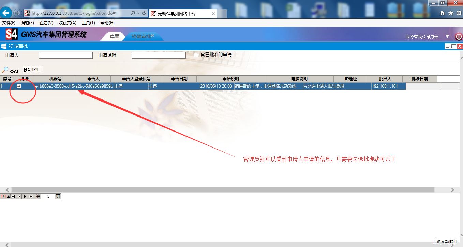Go to the first page of results
463x247 pixels.
(14, 197)
